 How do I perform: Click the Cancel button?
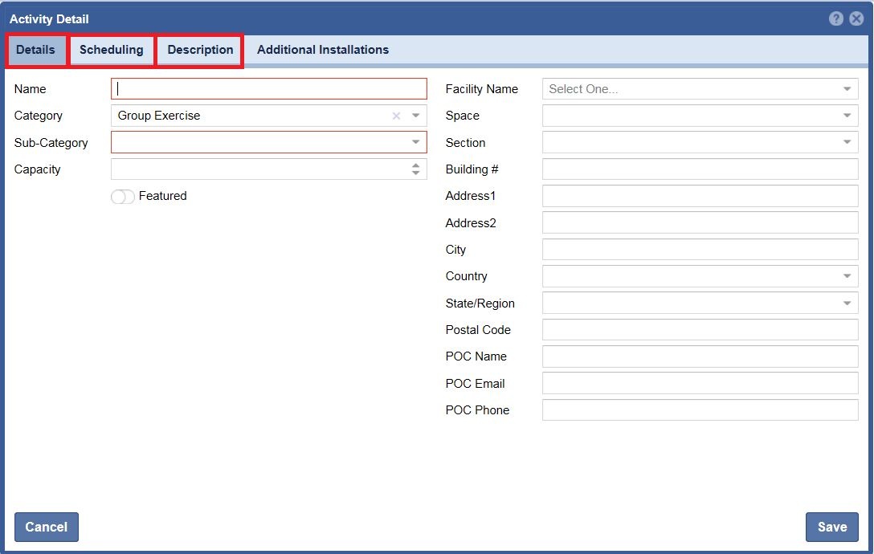click(47, 527)
